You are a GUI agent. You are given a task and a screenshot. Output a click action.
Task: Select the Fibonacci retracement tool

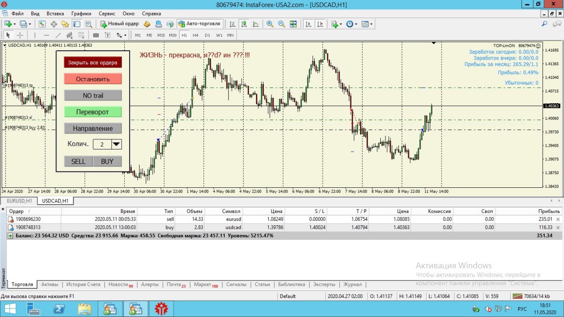tap(81, 35)
